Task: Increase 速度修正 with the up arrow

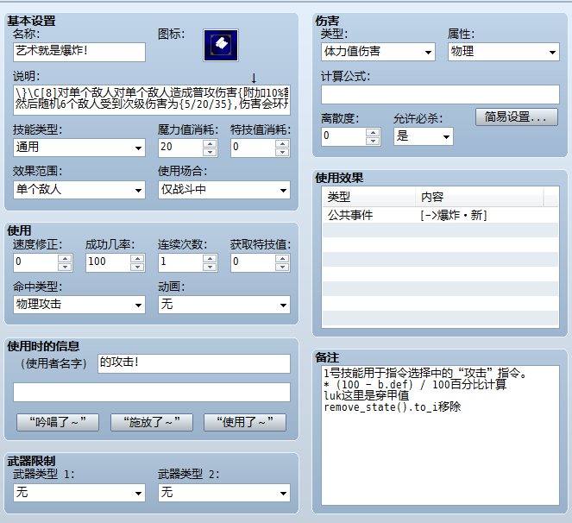Action: pos(65,258)
